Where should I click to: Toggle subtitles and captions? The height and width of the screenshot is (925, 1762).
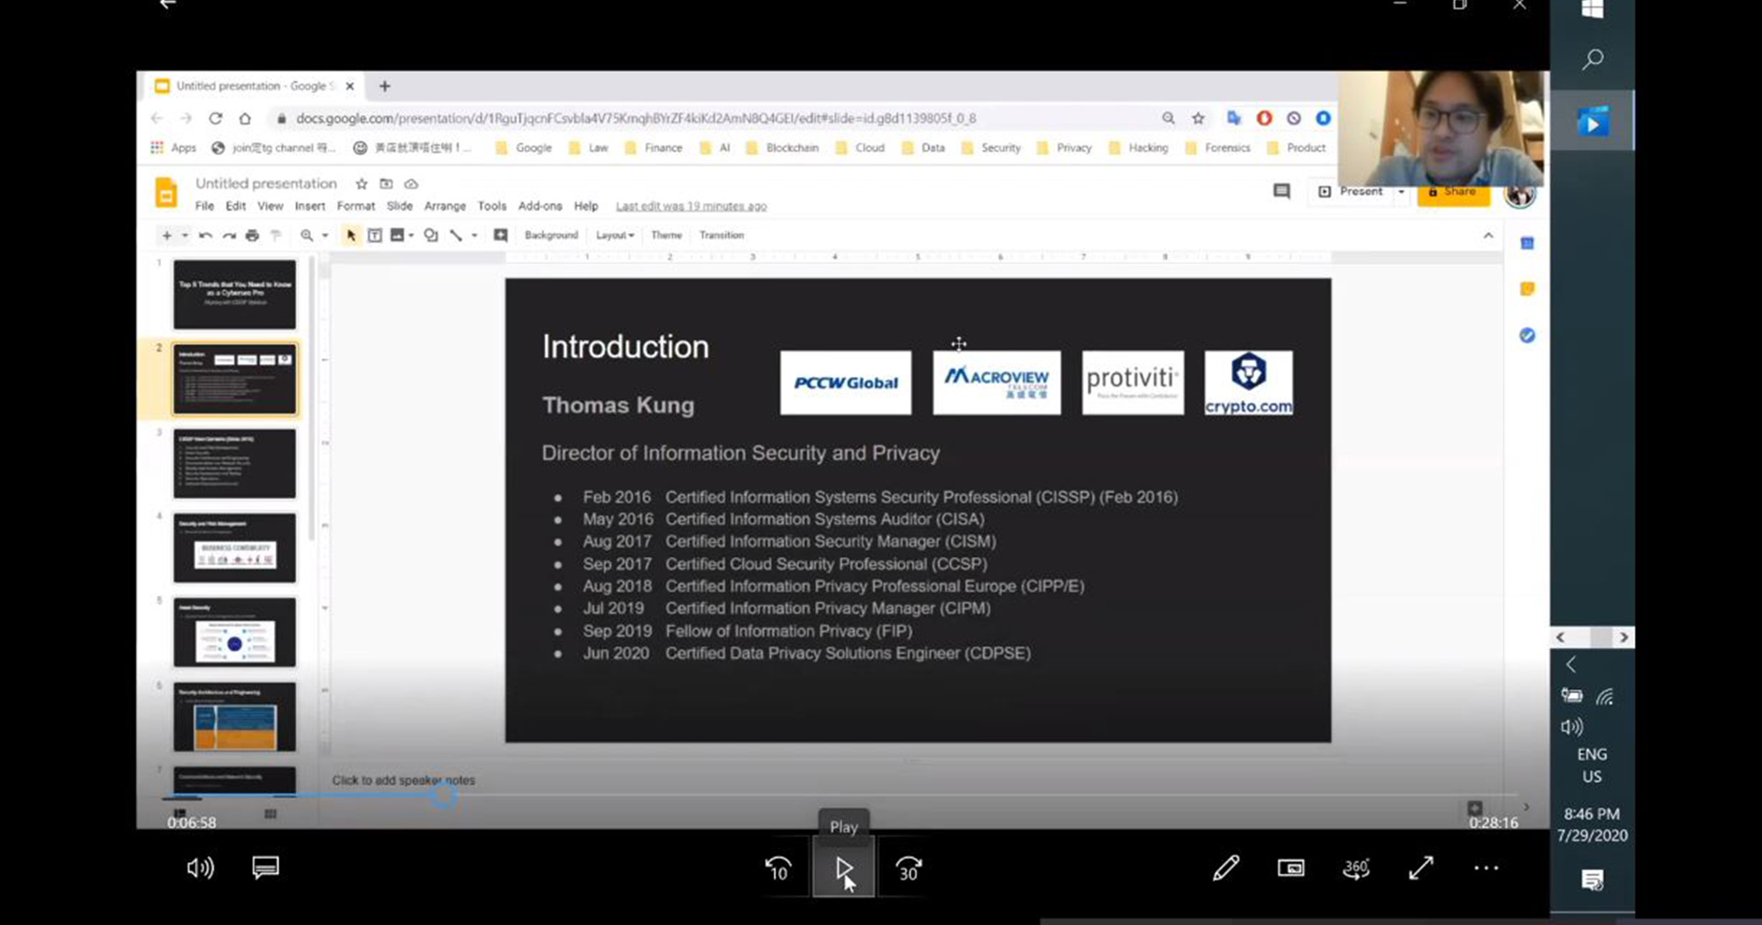point(265,868)
